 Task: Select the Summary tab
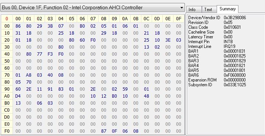227,9
